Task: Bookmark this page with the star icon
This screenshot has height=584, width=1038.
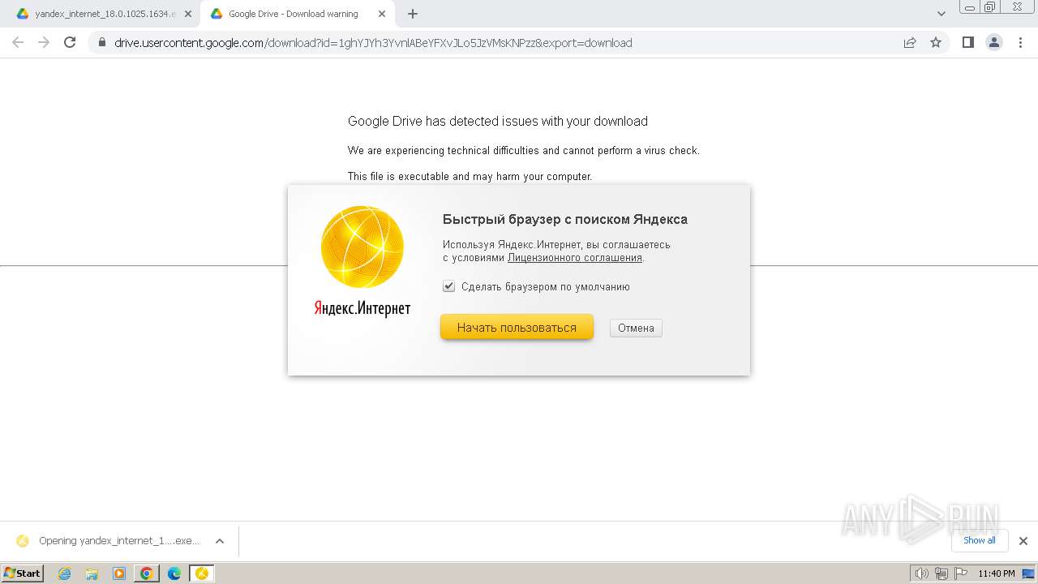Action: 936,43
